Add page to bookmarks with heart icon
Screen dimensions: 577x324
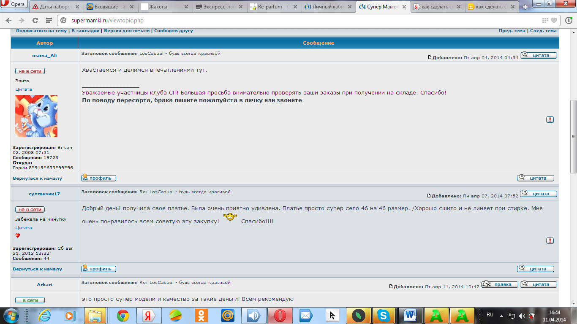pos(554,20)
